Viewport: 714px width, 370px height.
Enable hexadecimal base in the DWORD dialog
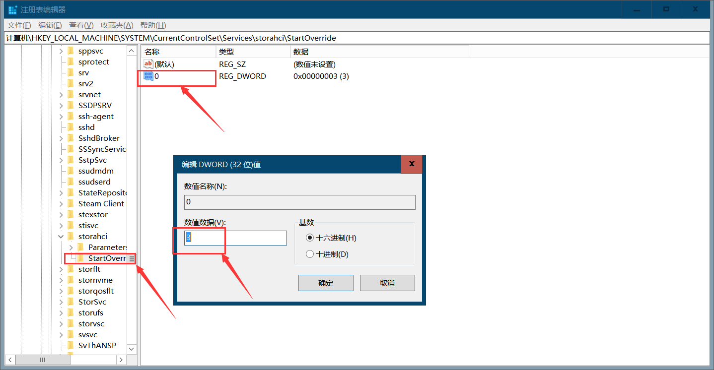pos(309,238)
